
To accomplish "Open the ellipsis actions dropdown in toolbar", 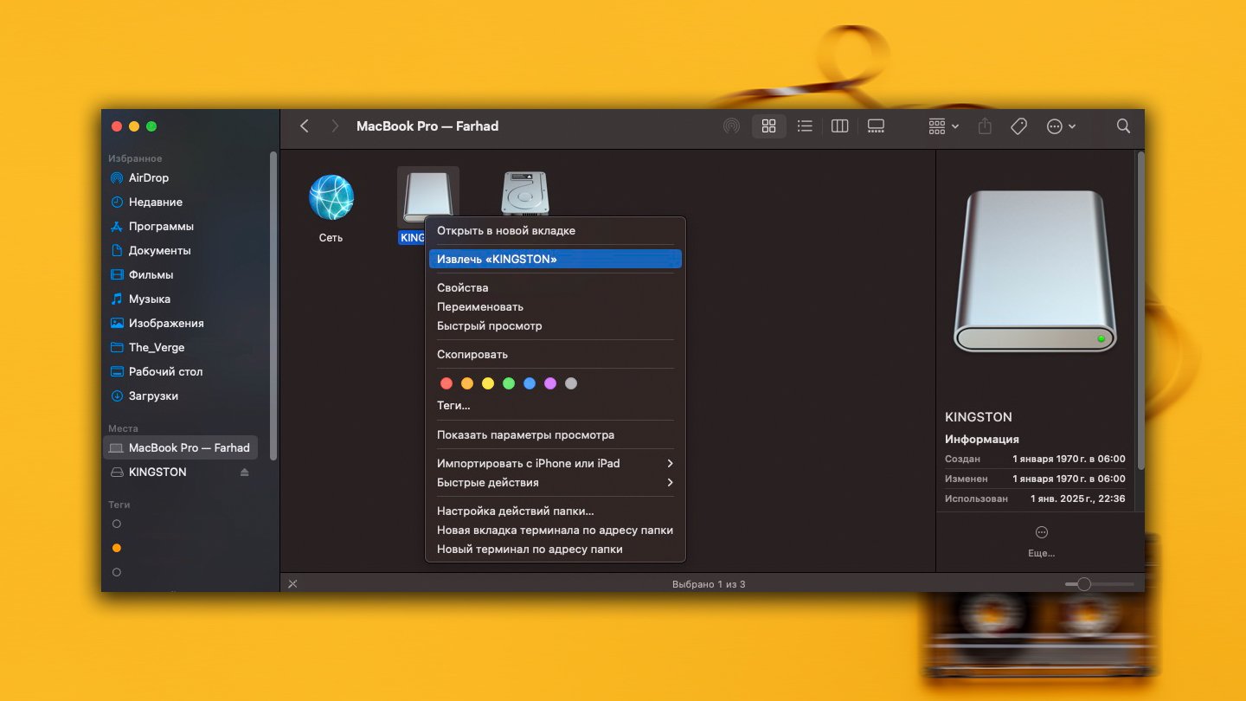I will coord(1061,126).
